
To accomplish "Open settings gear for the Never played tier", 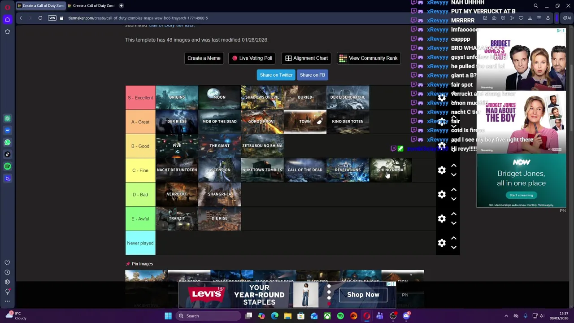I will click(442, 243).
